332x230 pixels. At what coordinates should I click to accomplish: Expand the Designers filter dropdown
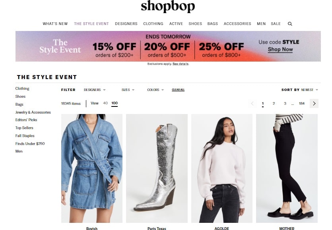tap(95, 90)
